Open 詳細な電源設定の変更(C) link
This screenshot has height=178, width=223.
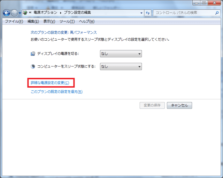coord(50,83)
